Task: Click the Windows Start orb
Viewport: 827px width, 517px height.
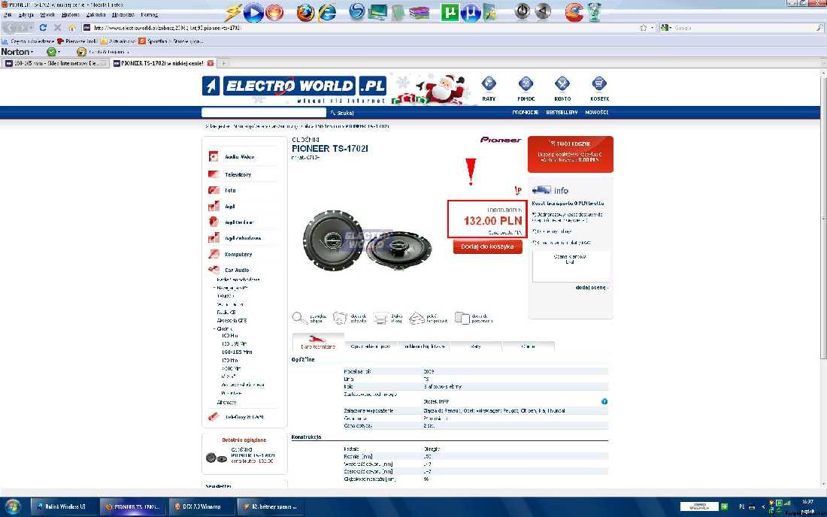Action: pos(13,506)
